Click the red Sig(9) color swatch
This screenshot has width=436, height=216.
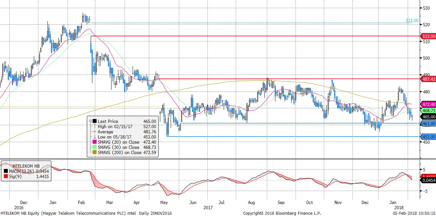(5, 176)
